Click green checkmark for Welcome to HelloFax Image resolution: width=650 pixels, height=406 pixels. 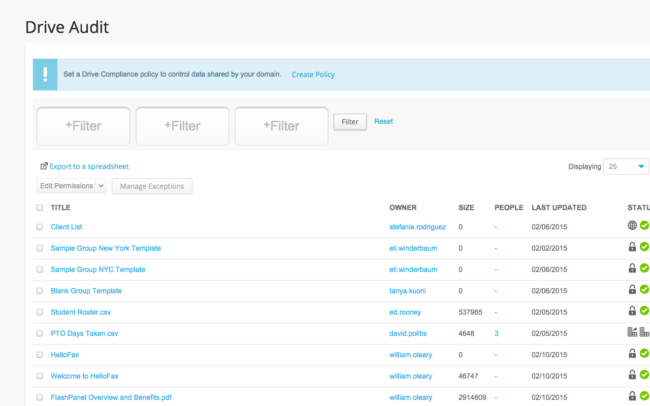click(644, 375)
